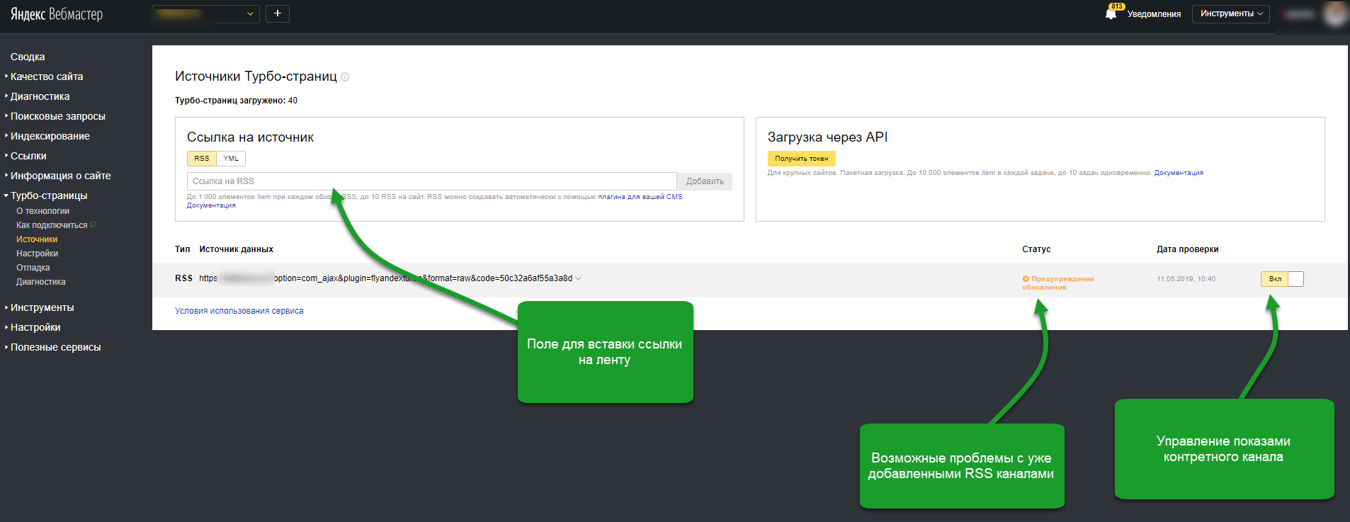This screenshot has width=1350, height=522.
Task: Open О технологии under Турбо-страницы
Action: coord(42,211)
